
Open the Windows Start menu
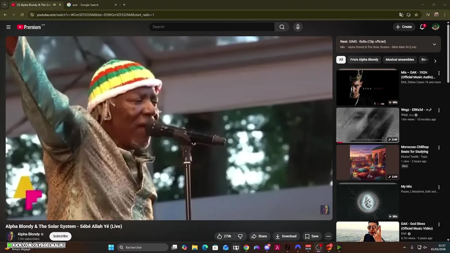[111, 247]
